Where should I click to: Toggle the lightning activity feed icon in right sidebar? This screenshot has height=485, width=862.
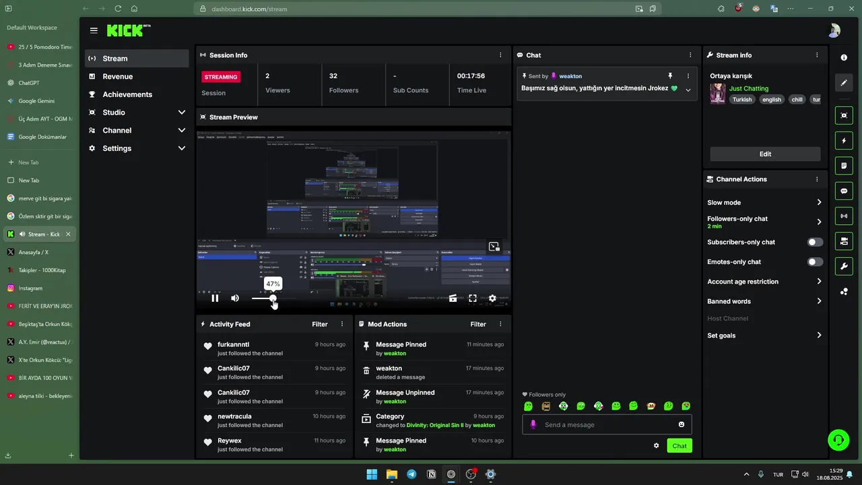[844, 141]
